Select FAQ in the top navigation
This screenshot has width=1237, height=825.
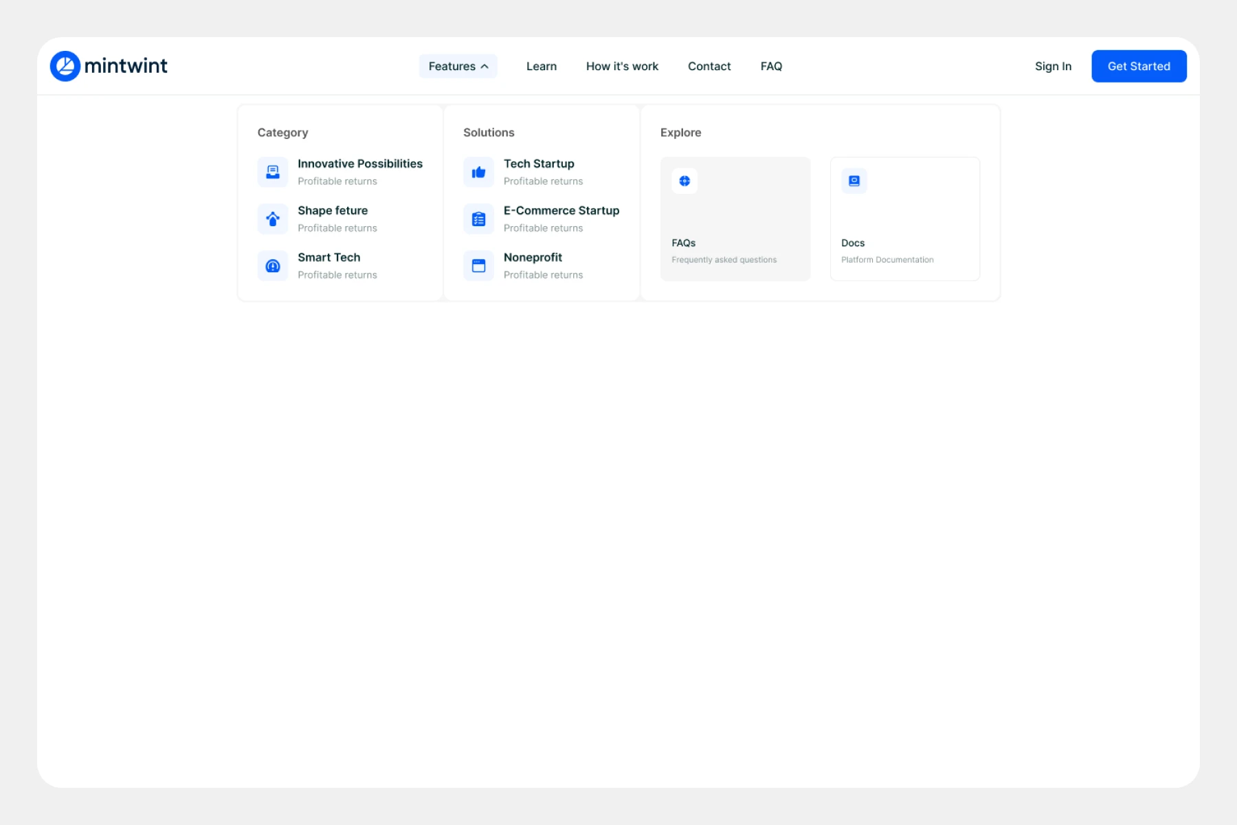(771, 66)
